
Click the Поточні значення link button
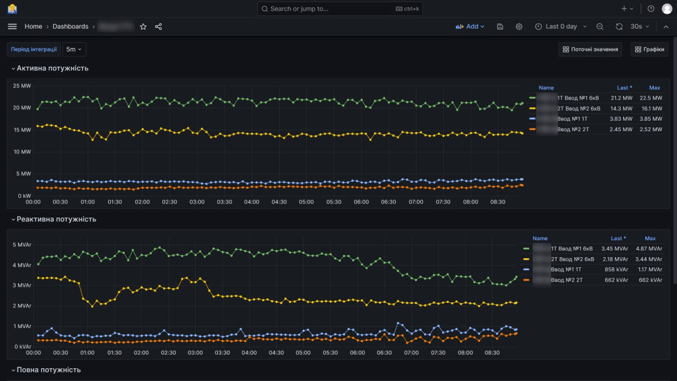[590, 49]
